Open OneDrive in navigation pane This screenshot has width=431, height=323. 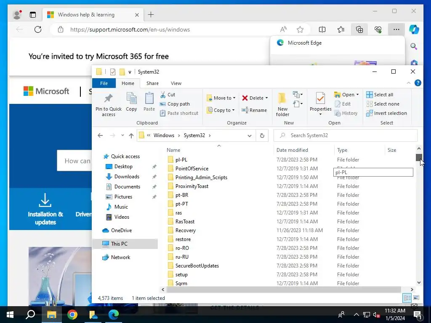[x=121, y=230]
